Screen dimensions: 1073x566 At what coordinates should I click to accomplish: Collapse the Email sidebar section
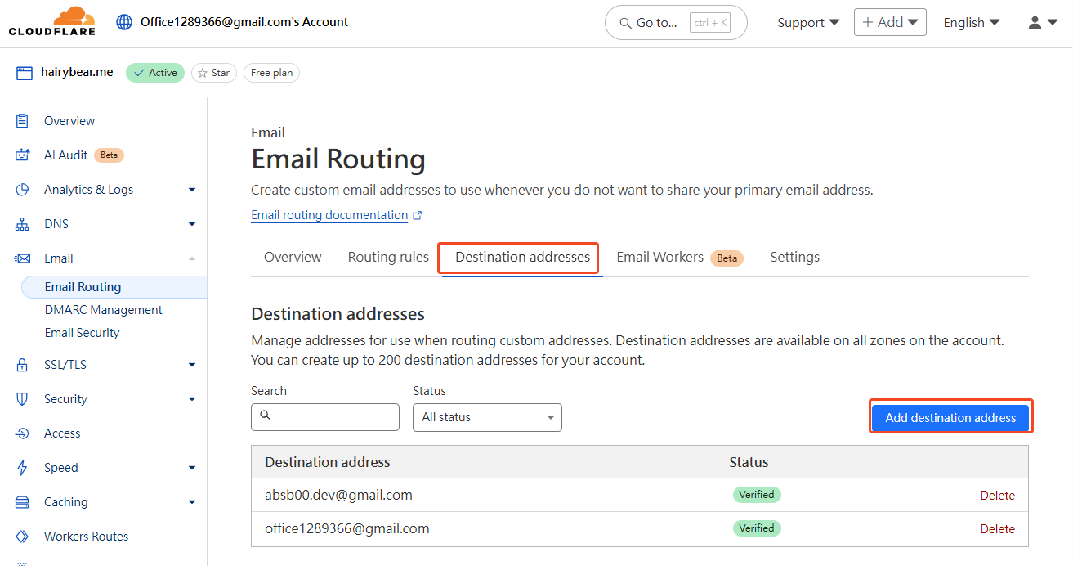pos(192,258)
